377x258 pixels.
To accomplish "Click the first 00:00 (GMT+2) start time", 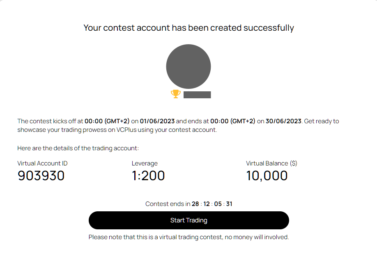I will (107, 121).
